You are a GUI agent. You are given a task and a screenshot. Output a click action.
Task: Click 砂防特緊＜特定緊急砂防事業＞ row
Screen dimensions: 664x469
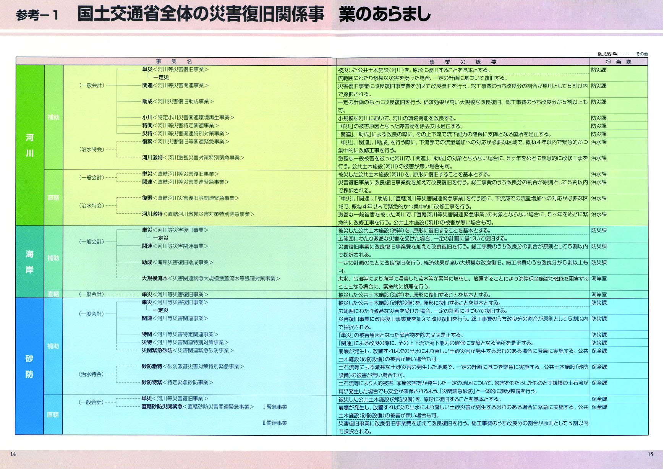click(x=177, y=383)
